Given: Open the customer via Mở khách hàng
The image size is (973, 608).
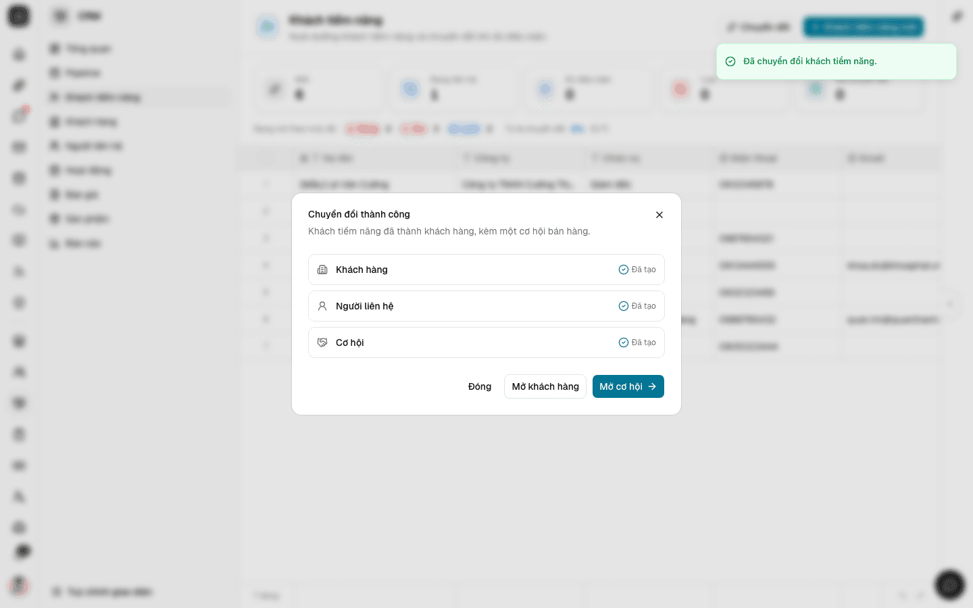Looking at the screenshot, I should [x=545, y=386].
